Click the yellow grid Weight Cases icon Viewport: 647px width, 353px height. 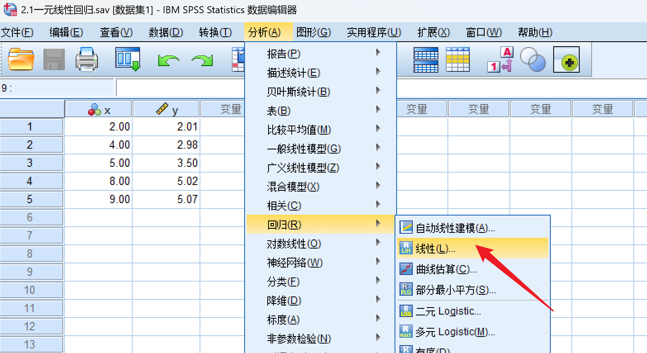pyautogui.click(x=458, y=59)
